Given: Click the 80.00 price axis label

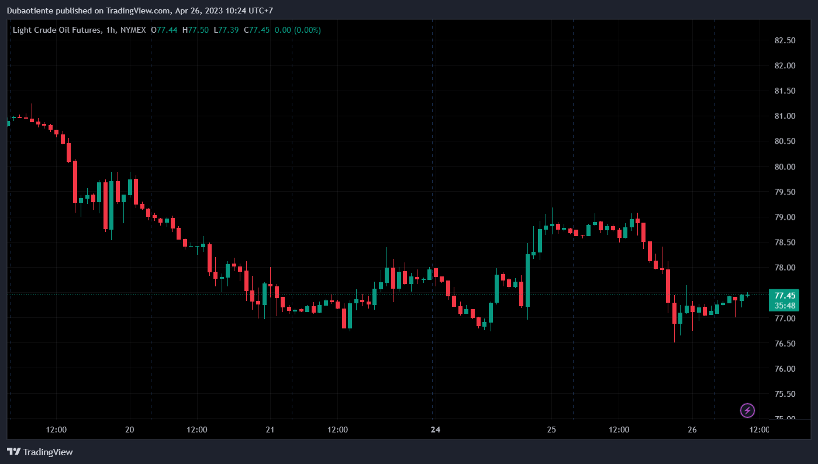Looking at the screenshot, I should point(784,167).
